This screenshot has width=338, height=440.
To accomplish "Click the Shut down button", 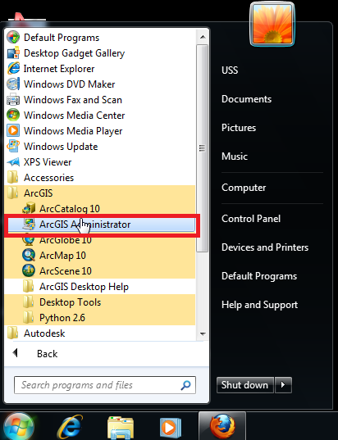I will click(x=245, y=385).
